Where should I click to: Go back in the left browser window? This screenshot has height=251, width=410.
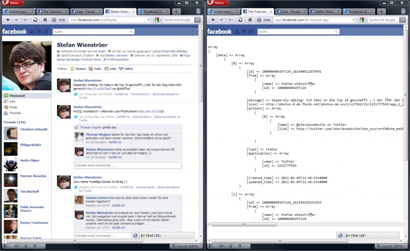point(8,20)
